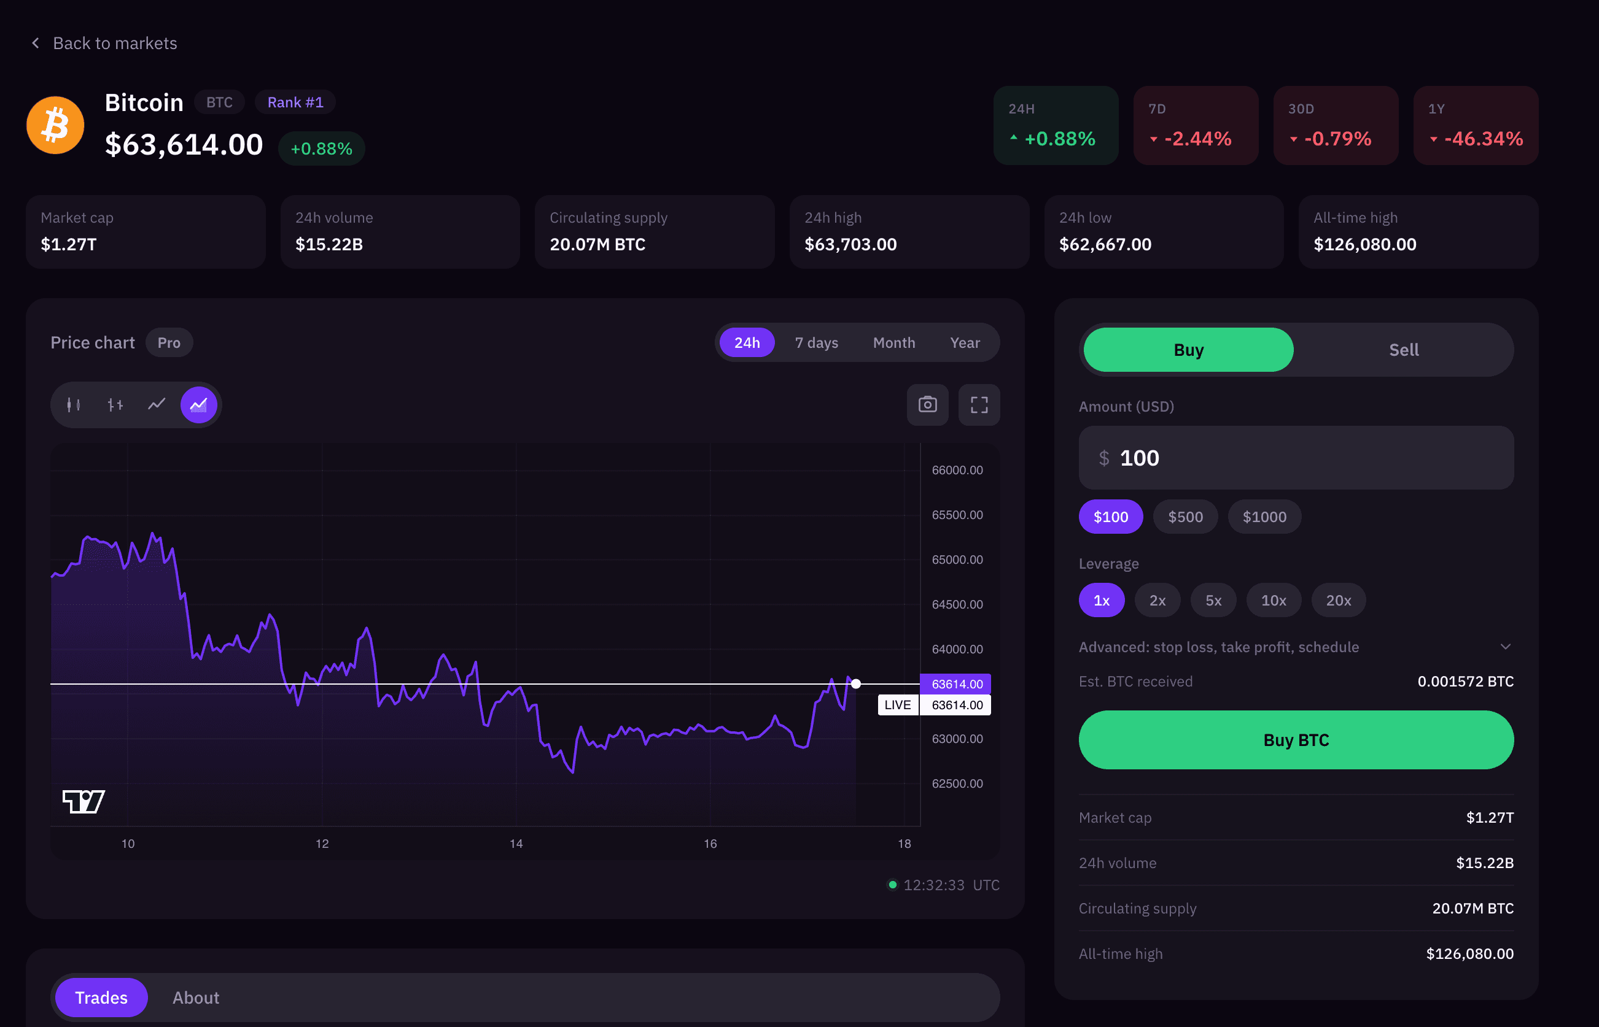
Task: Click the Bitcoin logo icon
Action: point(55,125)
